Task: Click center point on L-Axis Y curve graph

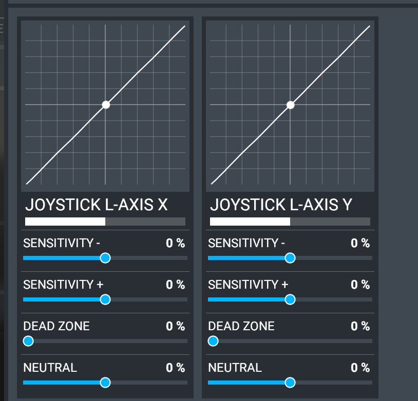Action: click(291, 105)
